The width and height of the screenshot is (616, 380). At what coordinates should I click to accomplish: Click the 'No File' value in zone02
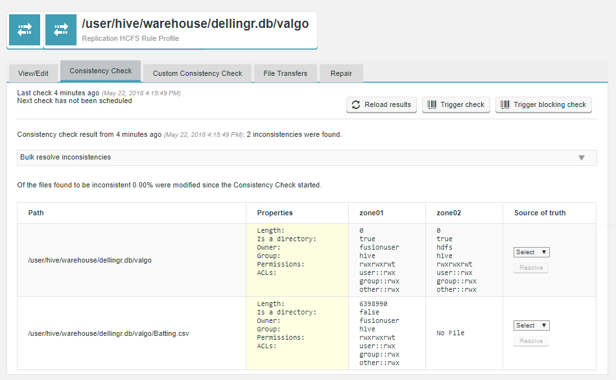point(450,333)
